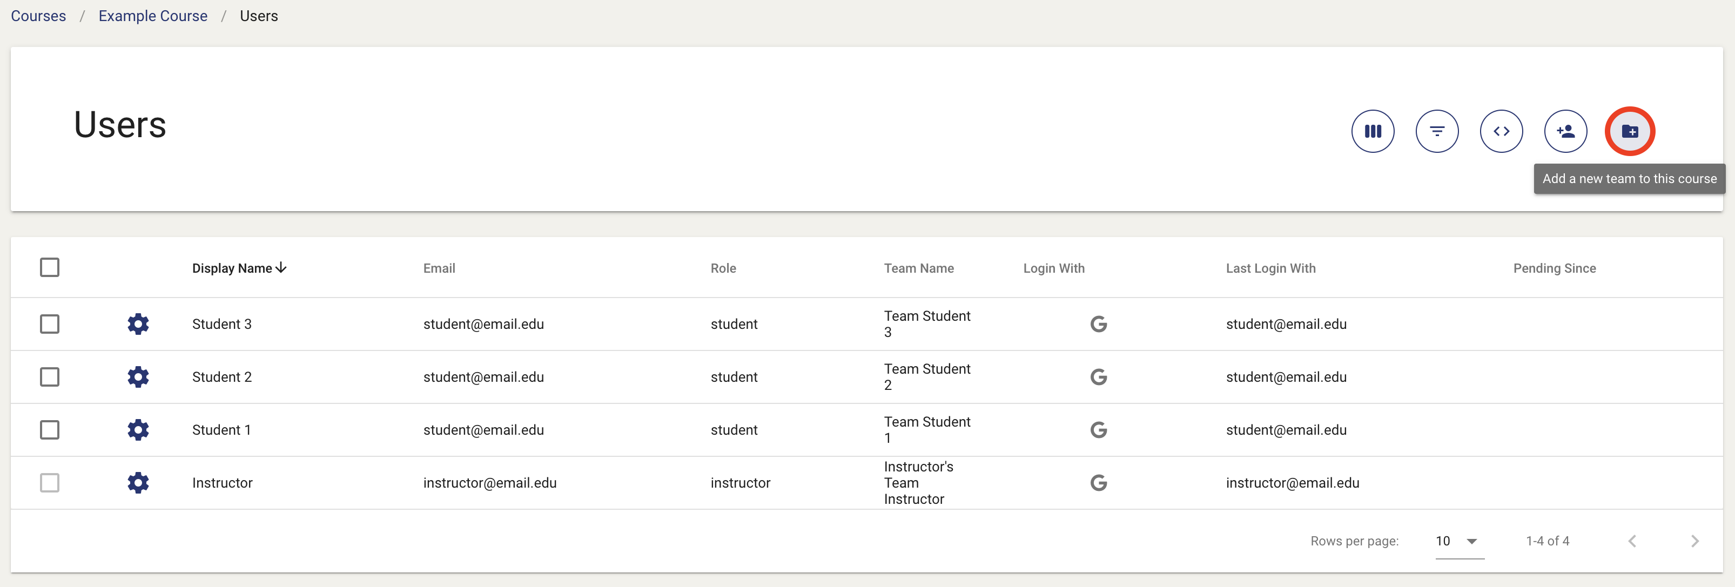The height and width of the screenshot is (587, 1735).
Task: Click gear icon for Student 1
Action: [138, 429]
